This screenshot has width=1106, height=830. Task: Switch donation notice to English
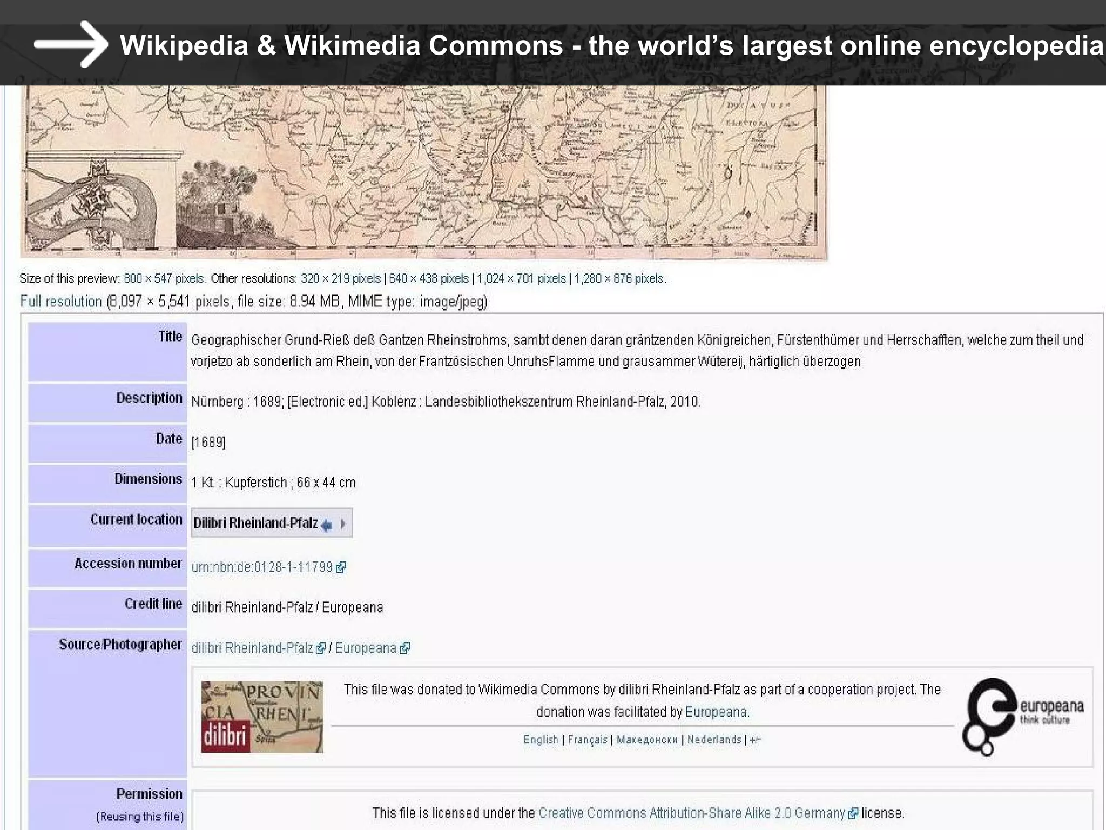point(541,739)
